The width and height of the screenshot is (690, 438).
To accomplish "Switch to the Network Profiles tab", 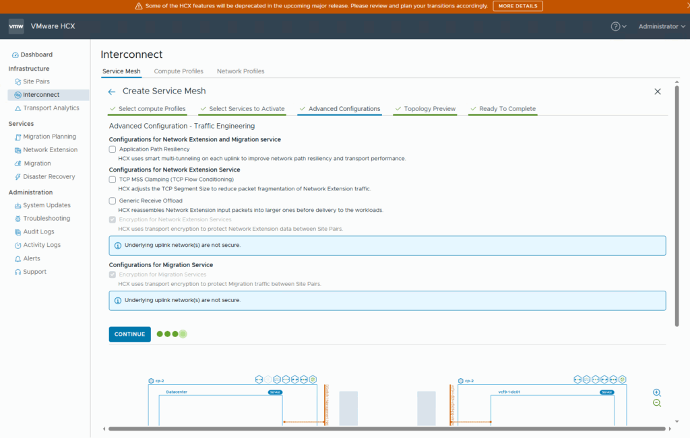I will (x=241, y=71).
